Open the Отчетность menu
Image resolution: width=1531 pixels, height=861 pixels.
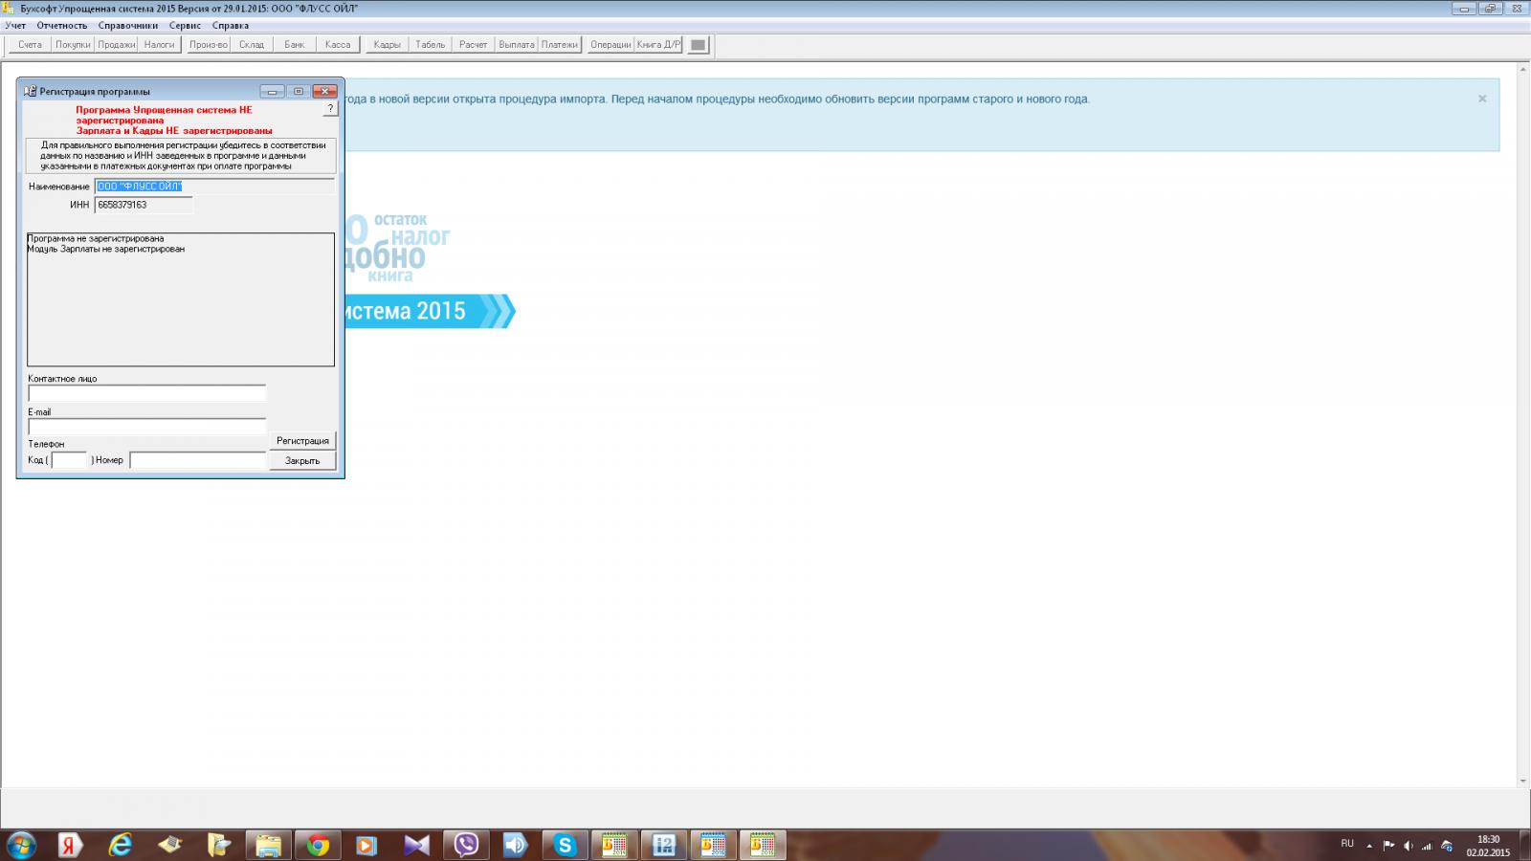tap(62, 26)
